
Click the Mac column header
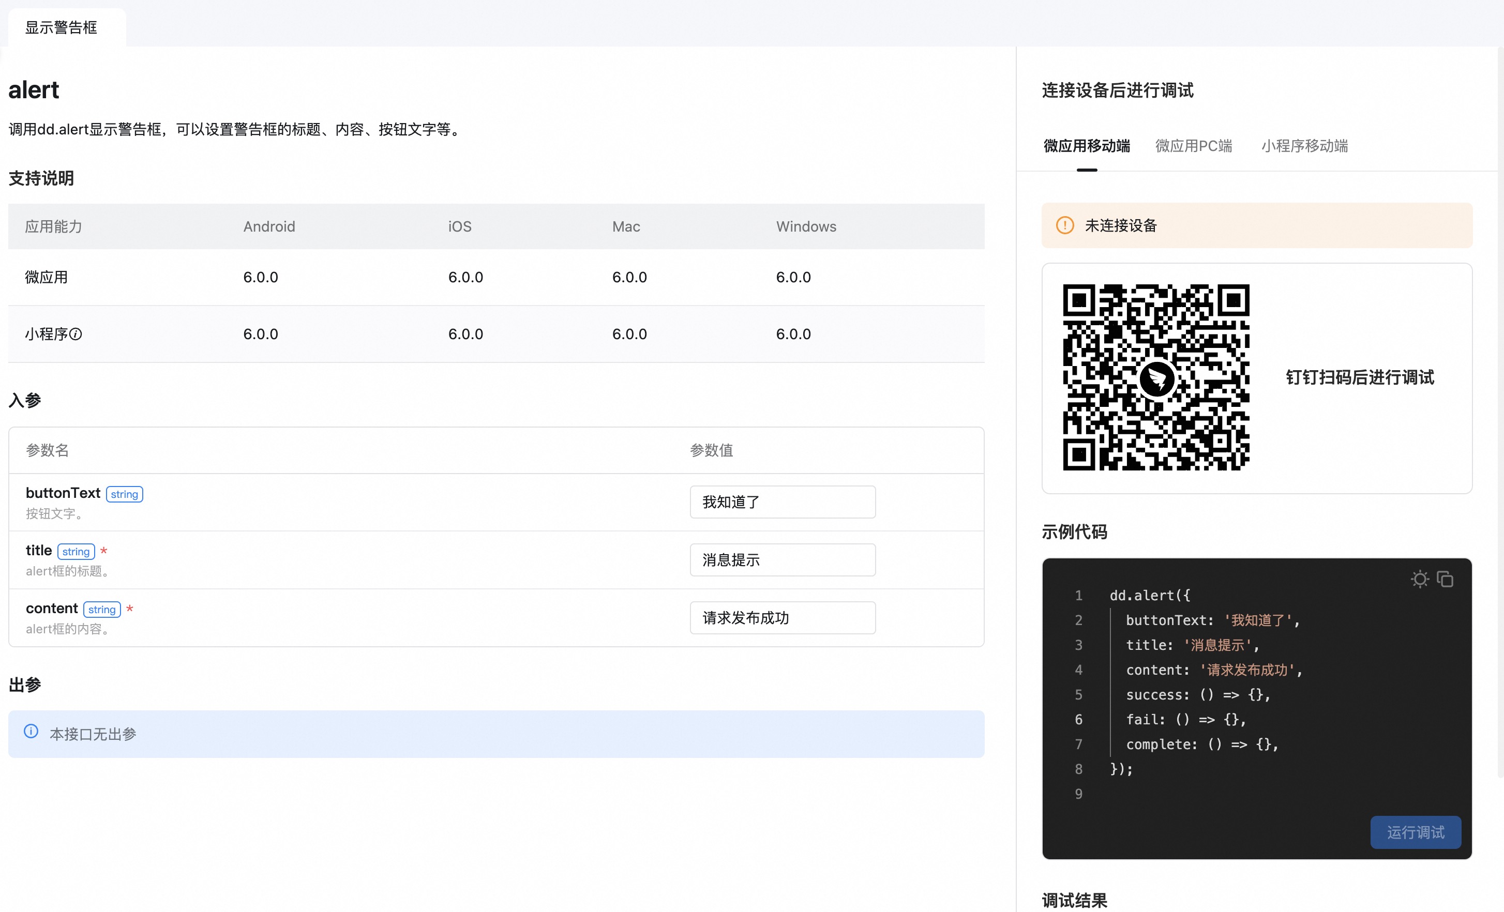pyautogui.click(x=626, y=227)
